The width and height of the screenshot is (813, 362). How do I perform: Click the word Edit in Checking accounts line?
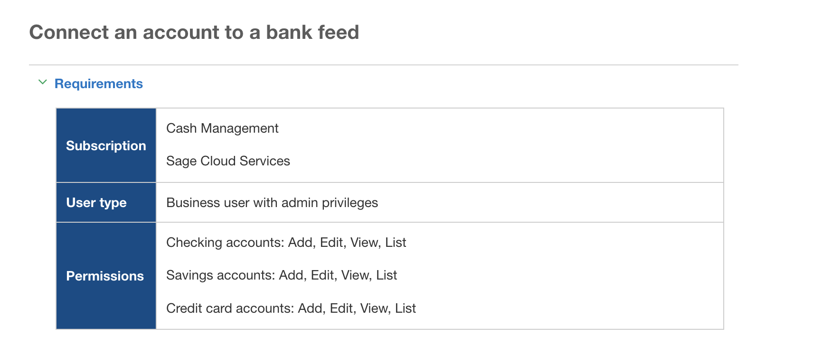(x=332, y=243)
